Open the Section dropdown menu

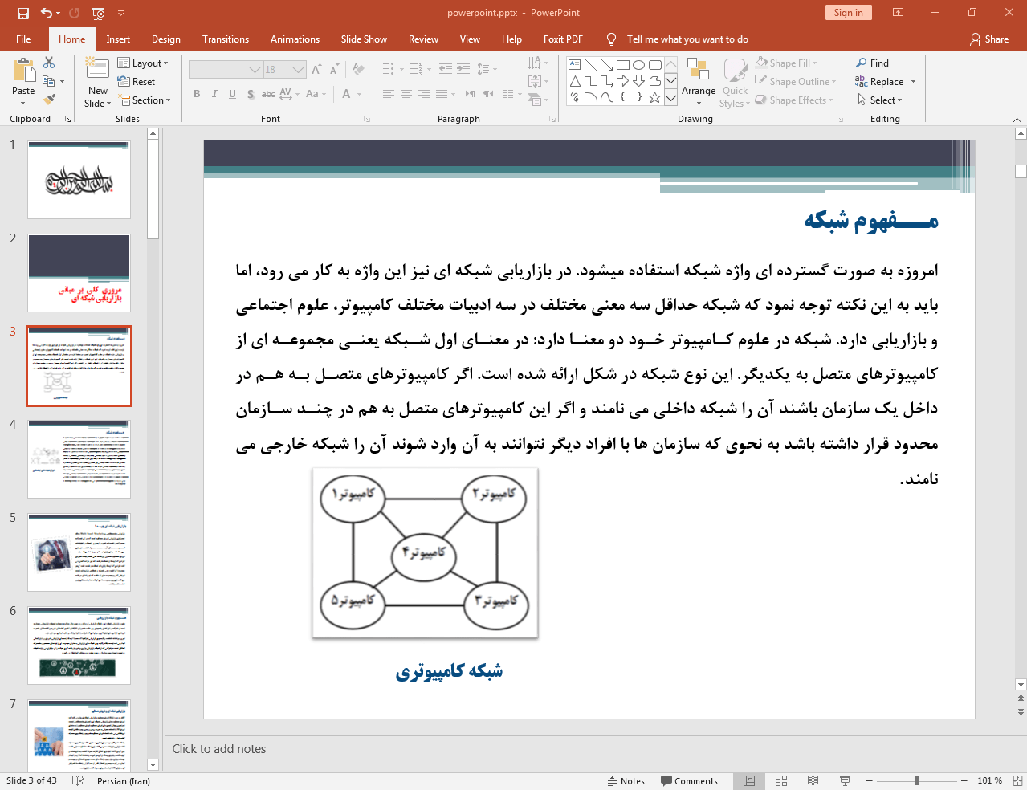click(x=145, y=100)
